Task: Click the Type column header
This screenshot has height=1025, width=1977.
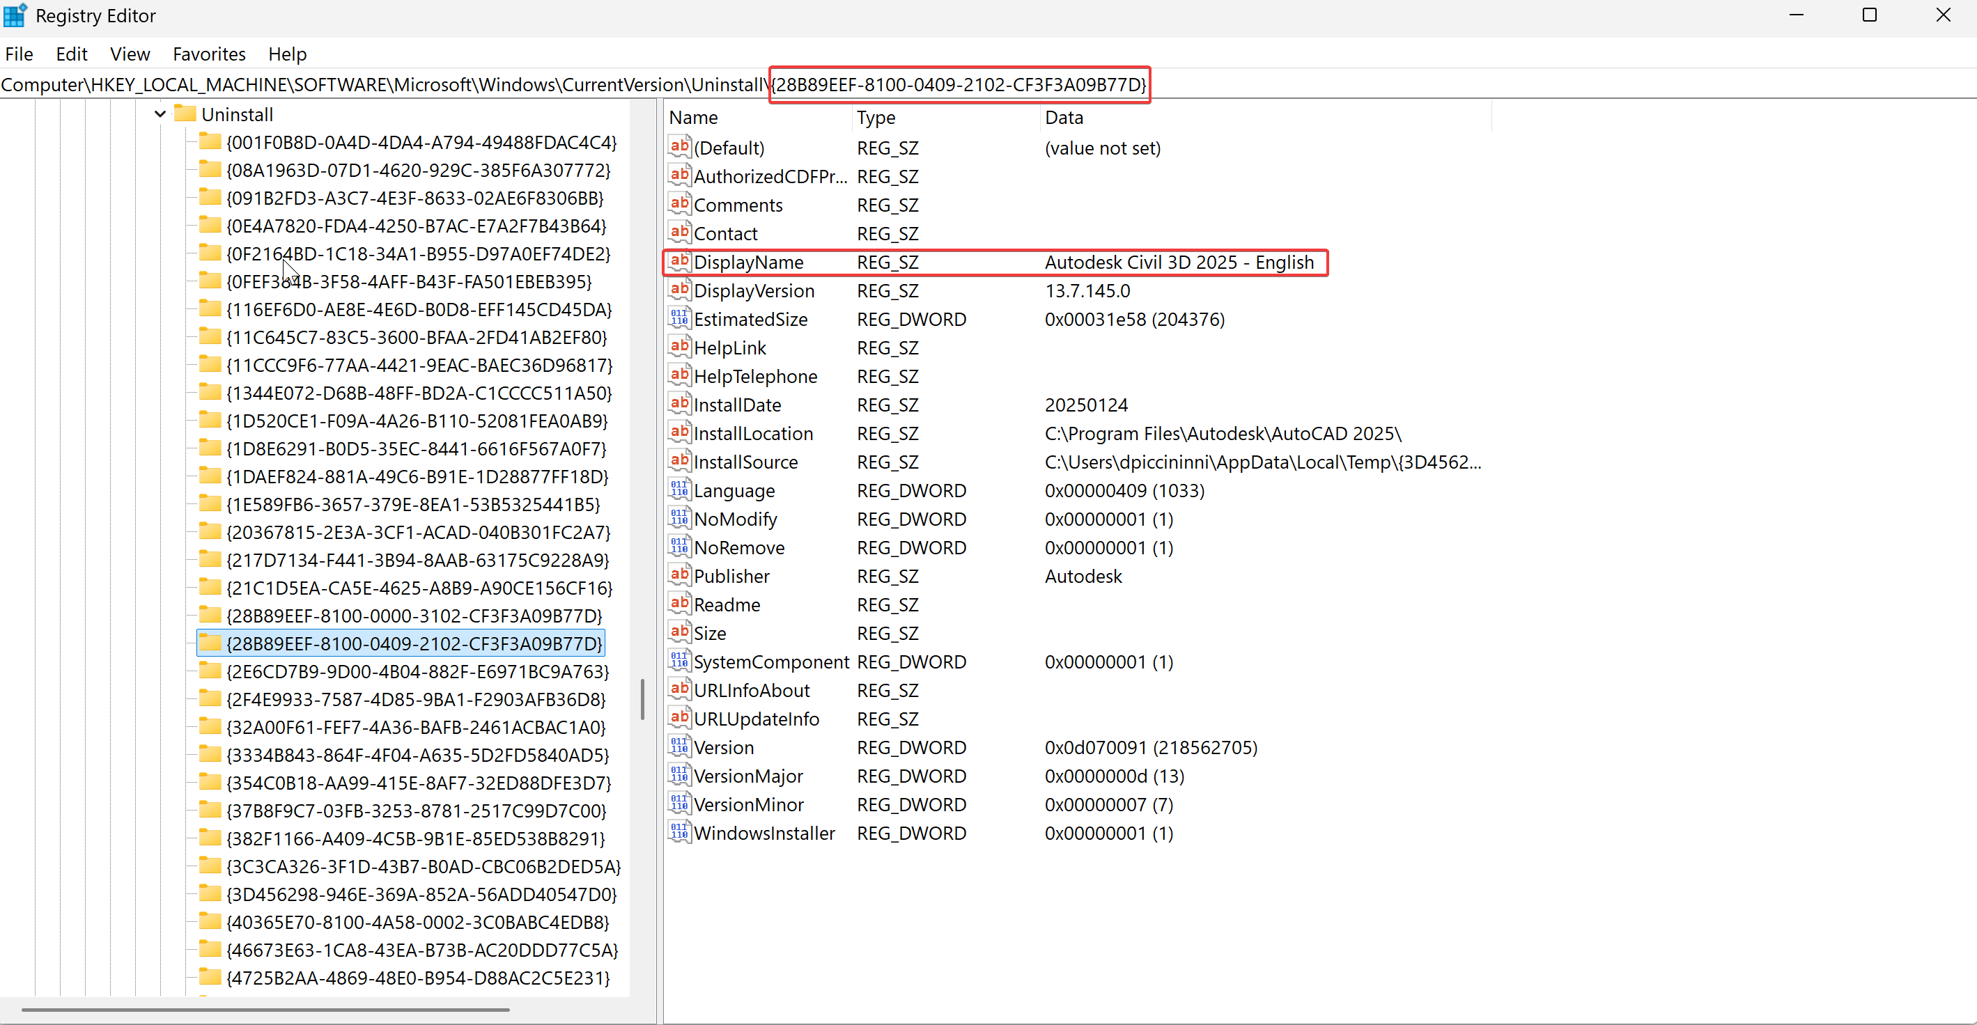Action: pos(945,118)
